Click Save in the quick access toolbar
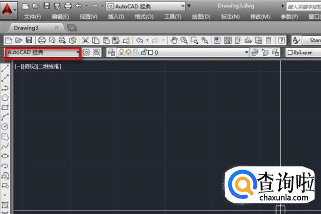Image resolution: width=321 pixels, height=214 pixels. pos(47,6)
